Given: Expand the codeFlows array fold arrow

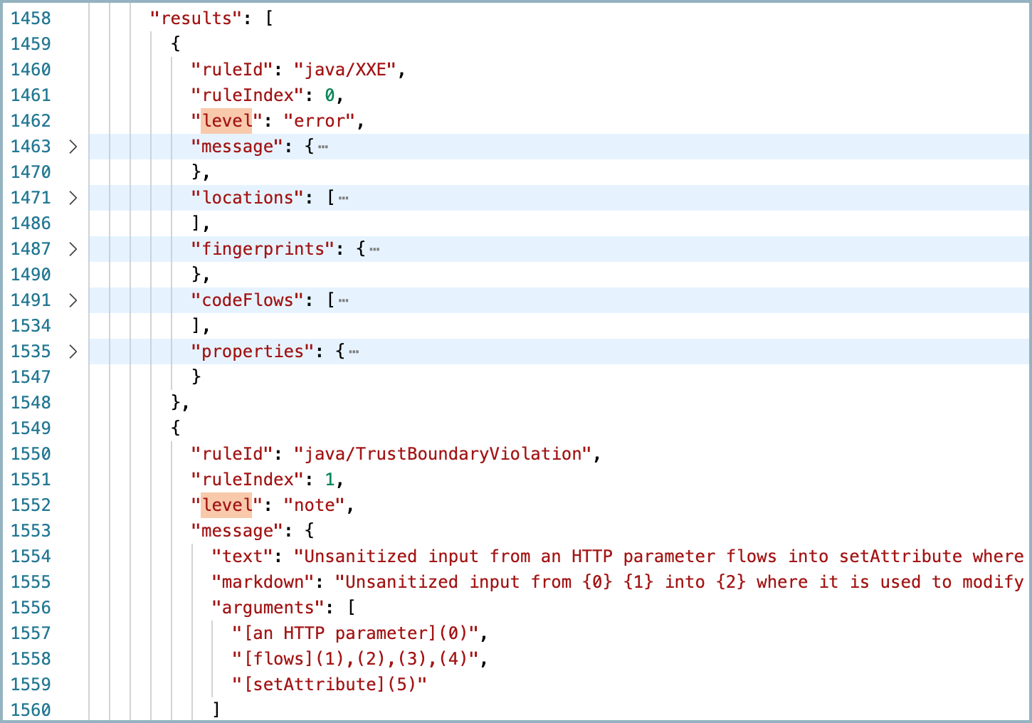Looking at the screenshot, I should (x=72, y=300).
